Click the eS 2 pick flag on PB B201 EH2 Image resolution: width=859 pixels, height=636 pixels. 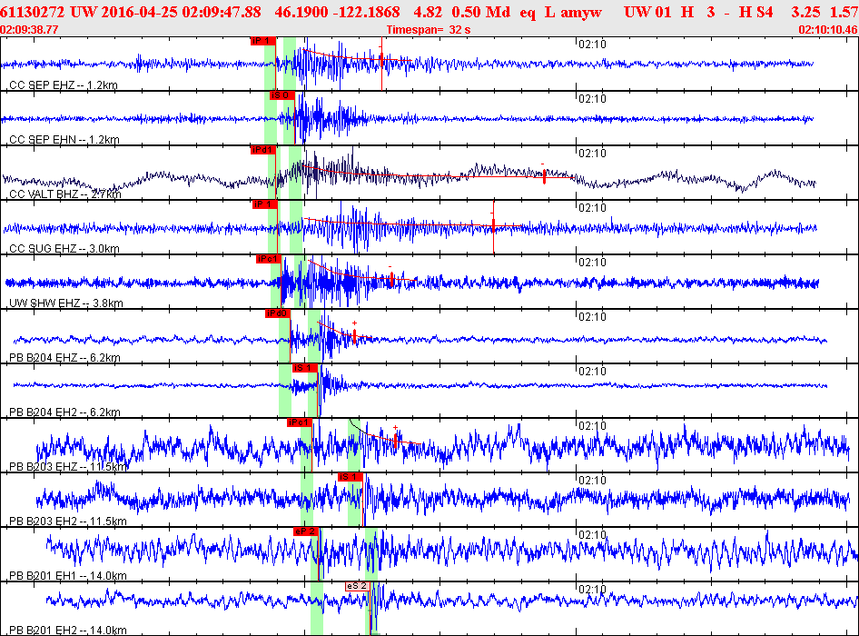357,586
